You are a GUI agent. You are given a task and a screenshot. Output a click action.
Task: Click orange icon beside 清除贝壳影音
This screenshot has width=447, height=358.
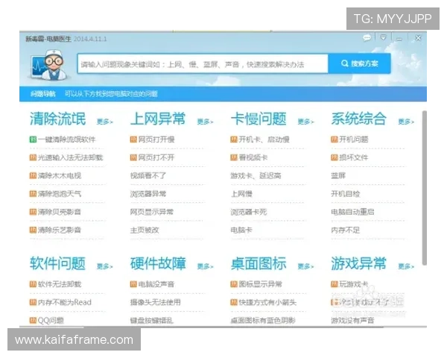pyautogui.click(x=33, y=212)
